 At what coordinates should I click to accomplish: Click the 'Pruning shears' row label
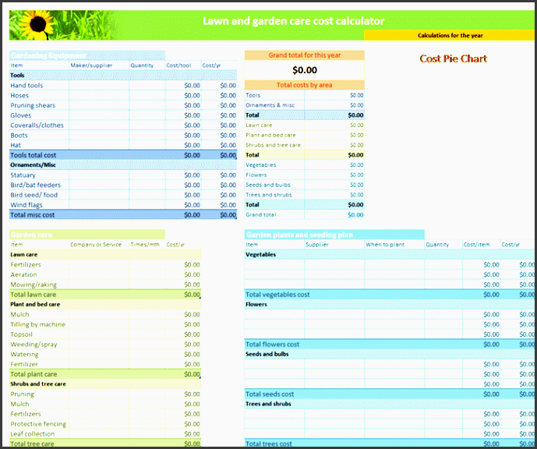click(33, 105)
